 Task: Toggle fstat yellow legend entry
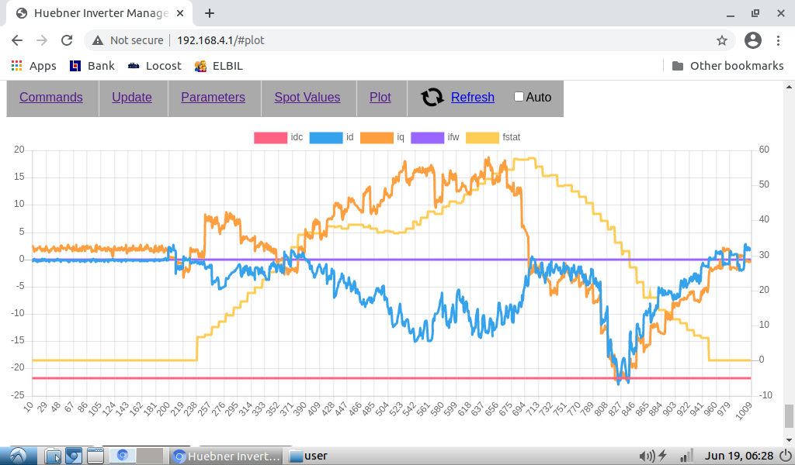click(481, 137)
